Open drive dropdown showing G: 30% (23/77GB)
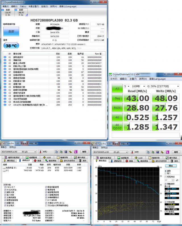This screenshot has height=226, width=182. pyautogui.click(x=163, y=86)
